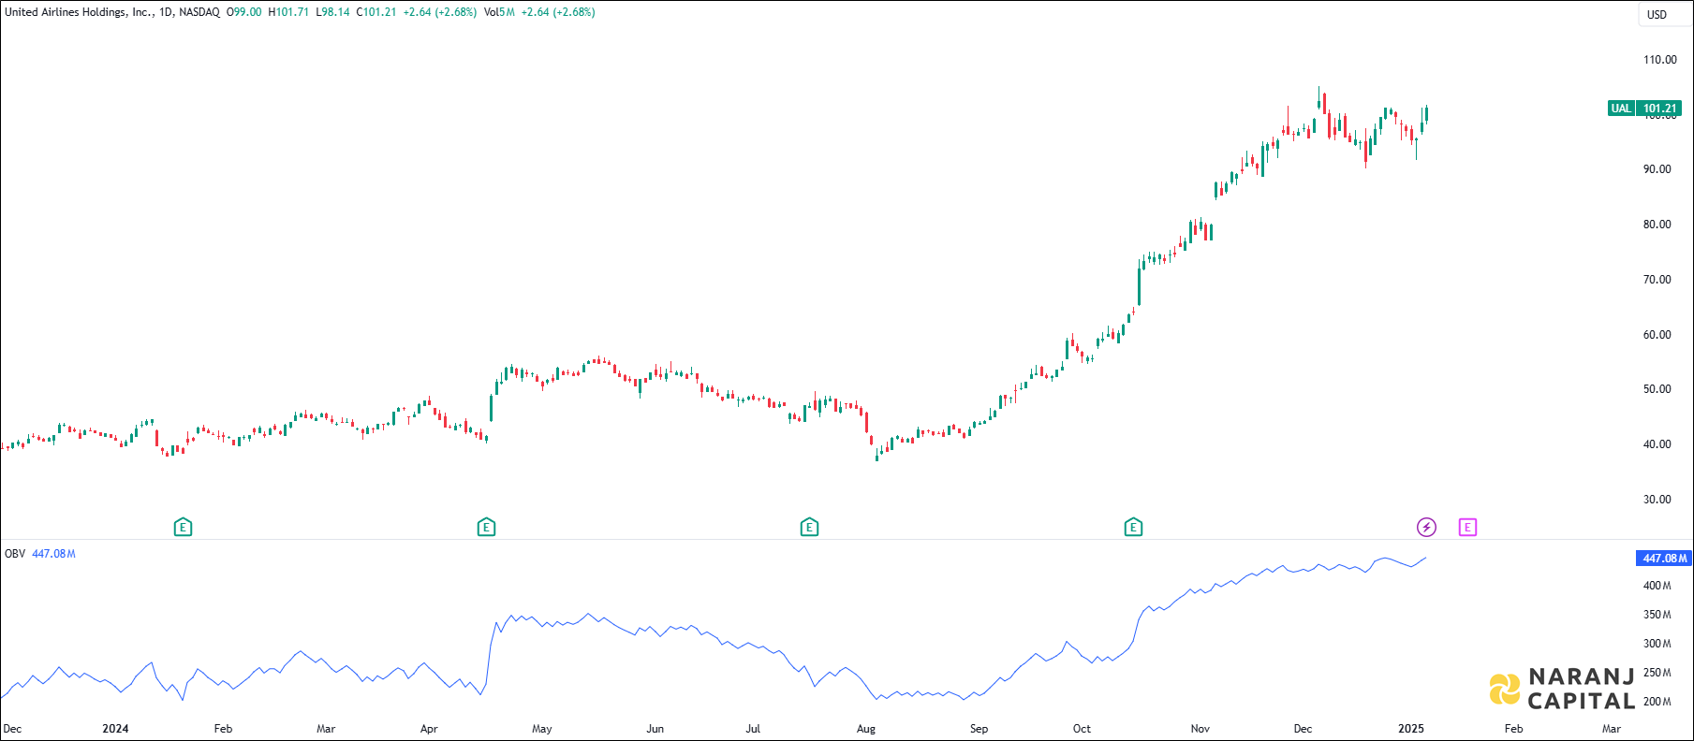Click the 250M OBV axis label
The image size is (1694, 741).
tap(1657, 673)
